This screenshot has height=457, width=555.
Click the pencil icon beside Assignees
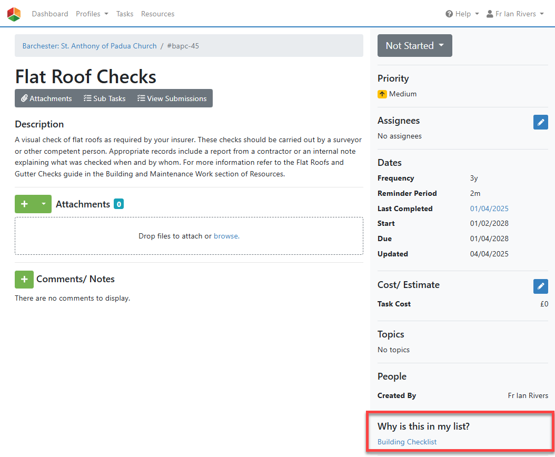540,122
